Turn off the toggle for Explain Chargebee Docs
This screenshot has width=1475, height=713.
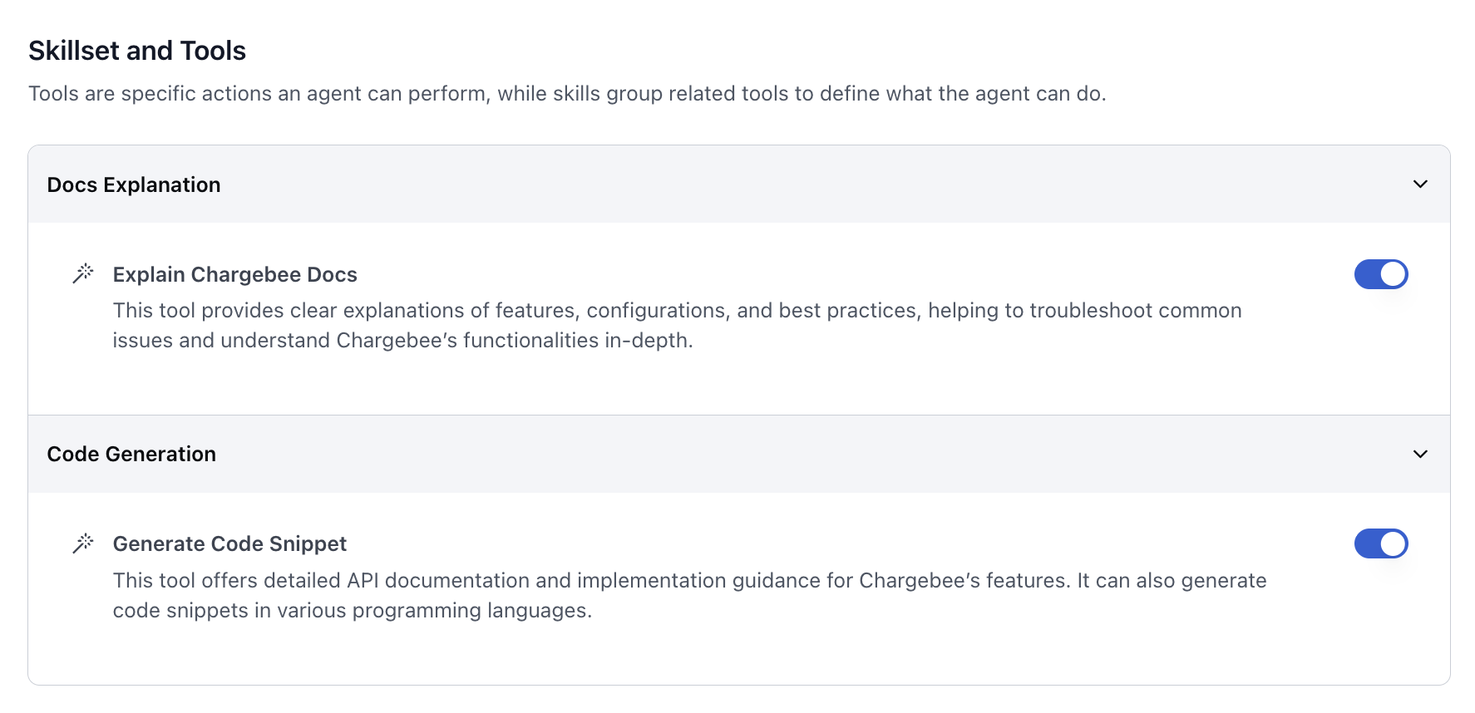coord(1380,273)
